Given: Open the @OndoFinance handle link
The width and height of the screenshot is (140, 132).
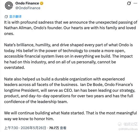Looking at the screenshot, I should pos(28,8).
